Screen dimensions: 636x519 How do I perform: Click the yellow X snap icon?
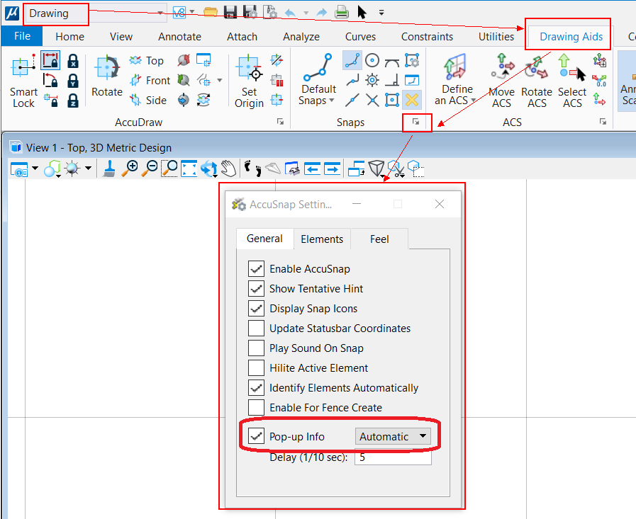(x=412, y=100)
